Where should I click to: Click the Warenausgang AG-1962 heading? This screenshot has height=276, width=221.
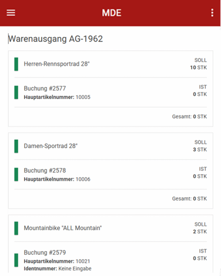coord(56,39)
